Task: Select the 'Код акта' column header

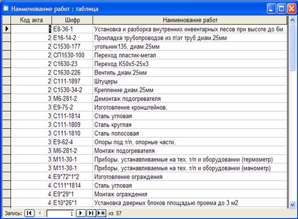Action: click(x=31, y=20)
